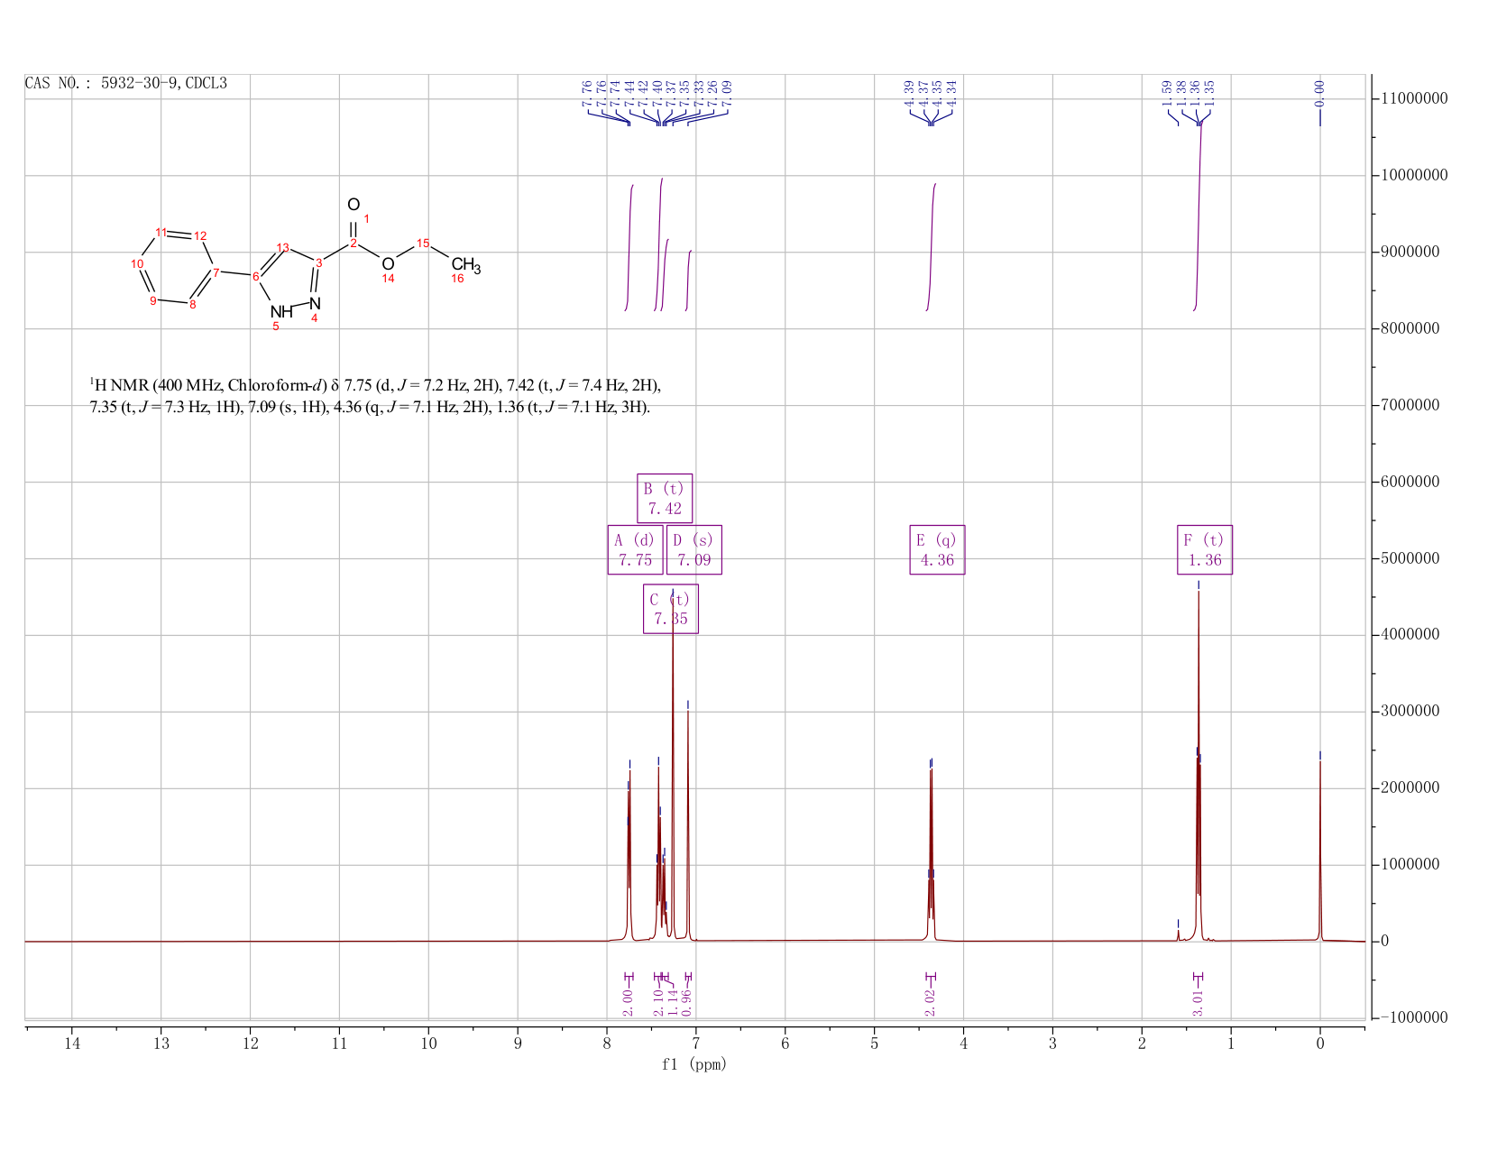Image resolution: width=1488 pixels, height=1150 pixels.
Task: Click the integral curve above the 4.36 quartet
Action: pyautogui.click(x=931, y=245)
